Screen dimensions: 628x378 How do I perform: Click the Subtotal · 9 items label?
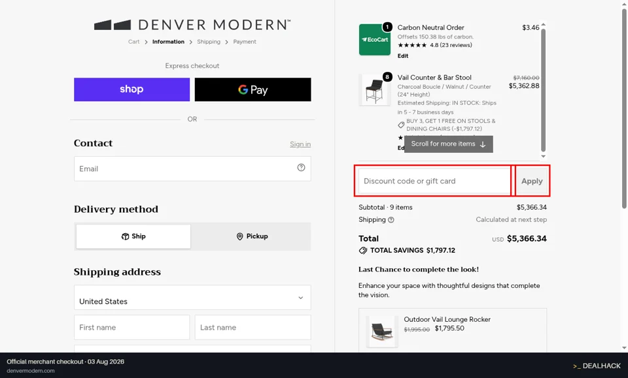pos(385,208)
